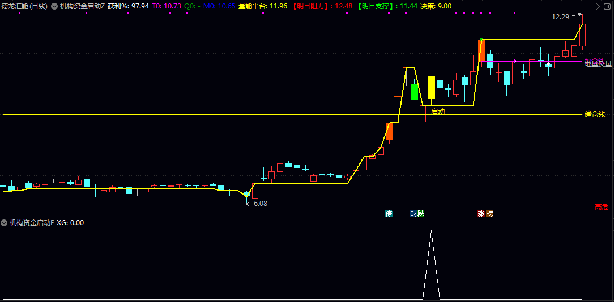Click the XG signal spike in lower panel
The width and height of the screenshot is (614, 302).
point(431,265)
